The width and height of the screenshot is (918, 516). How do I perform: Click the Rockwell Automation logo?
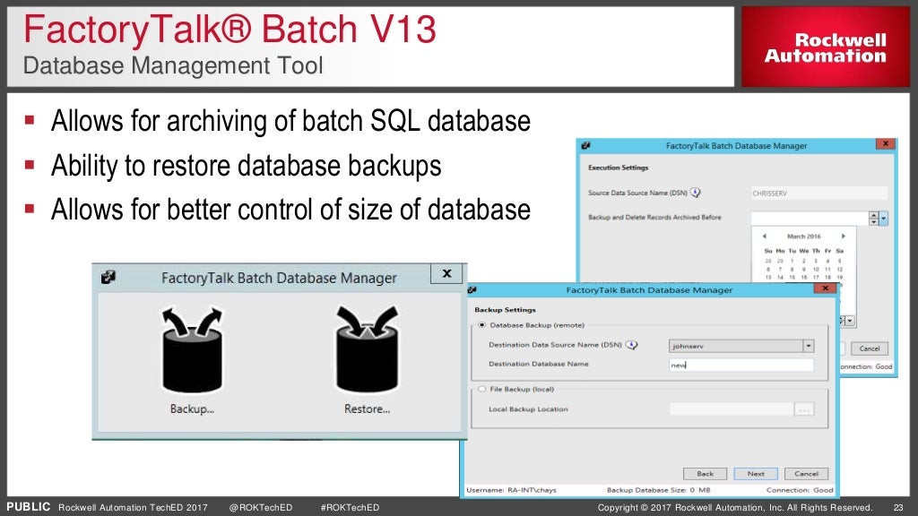click(x=826, y=47)
